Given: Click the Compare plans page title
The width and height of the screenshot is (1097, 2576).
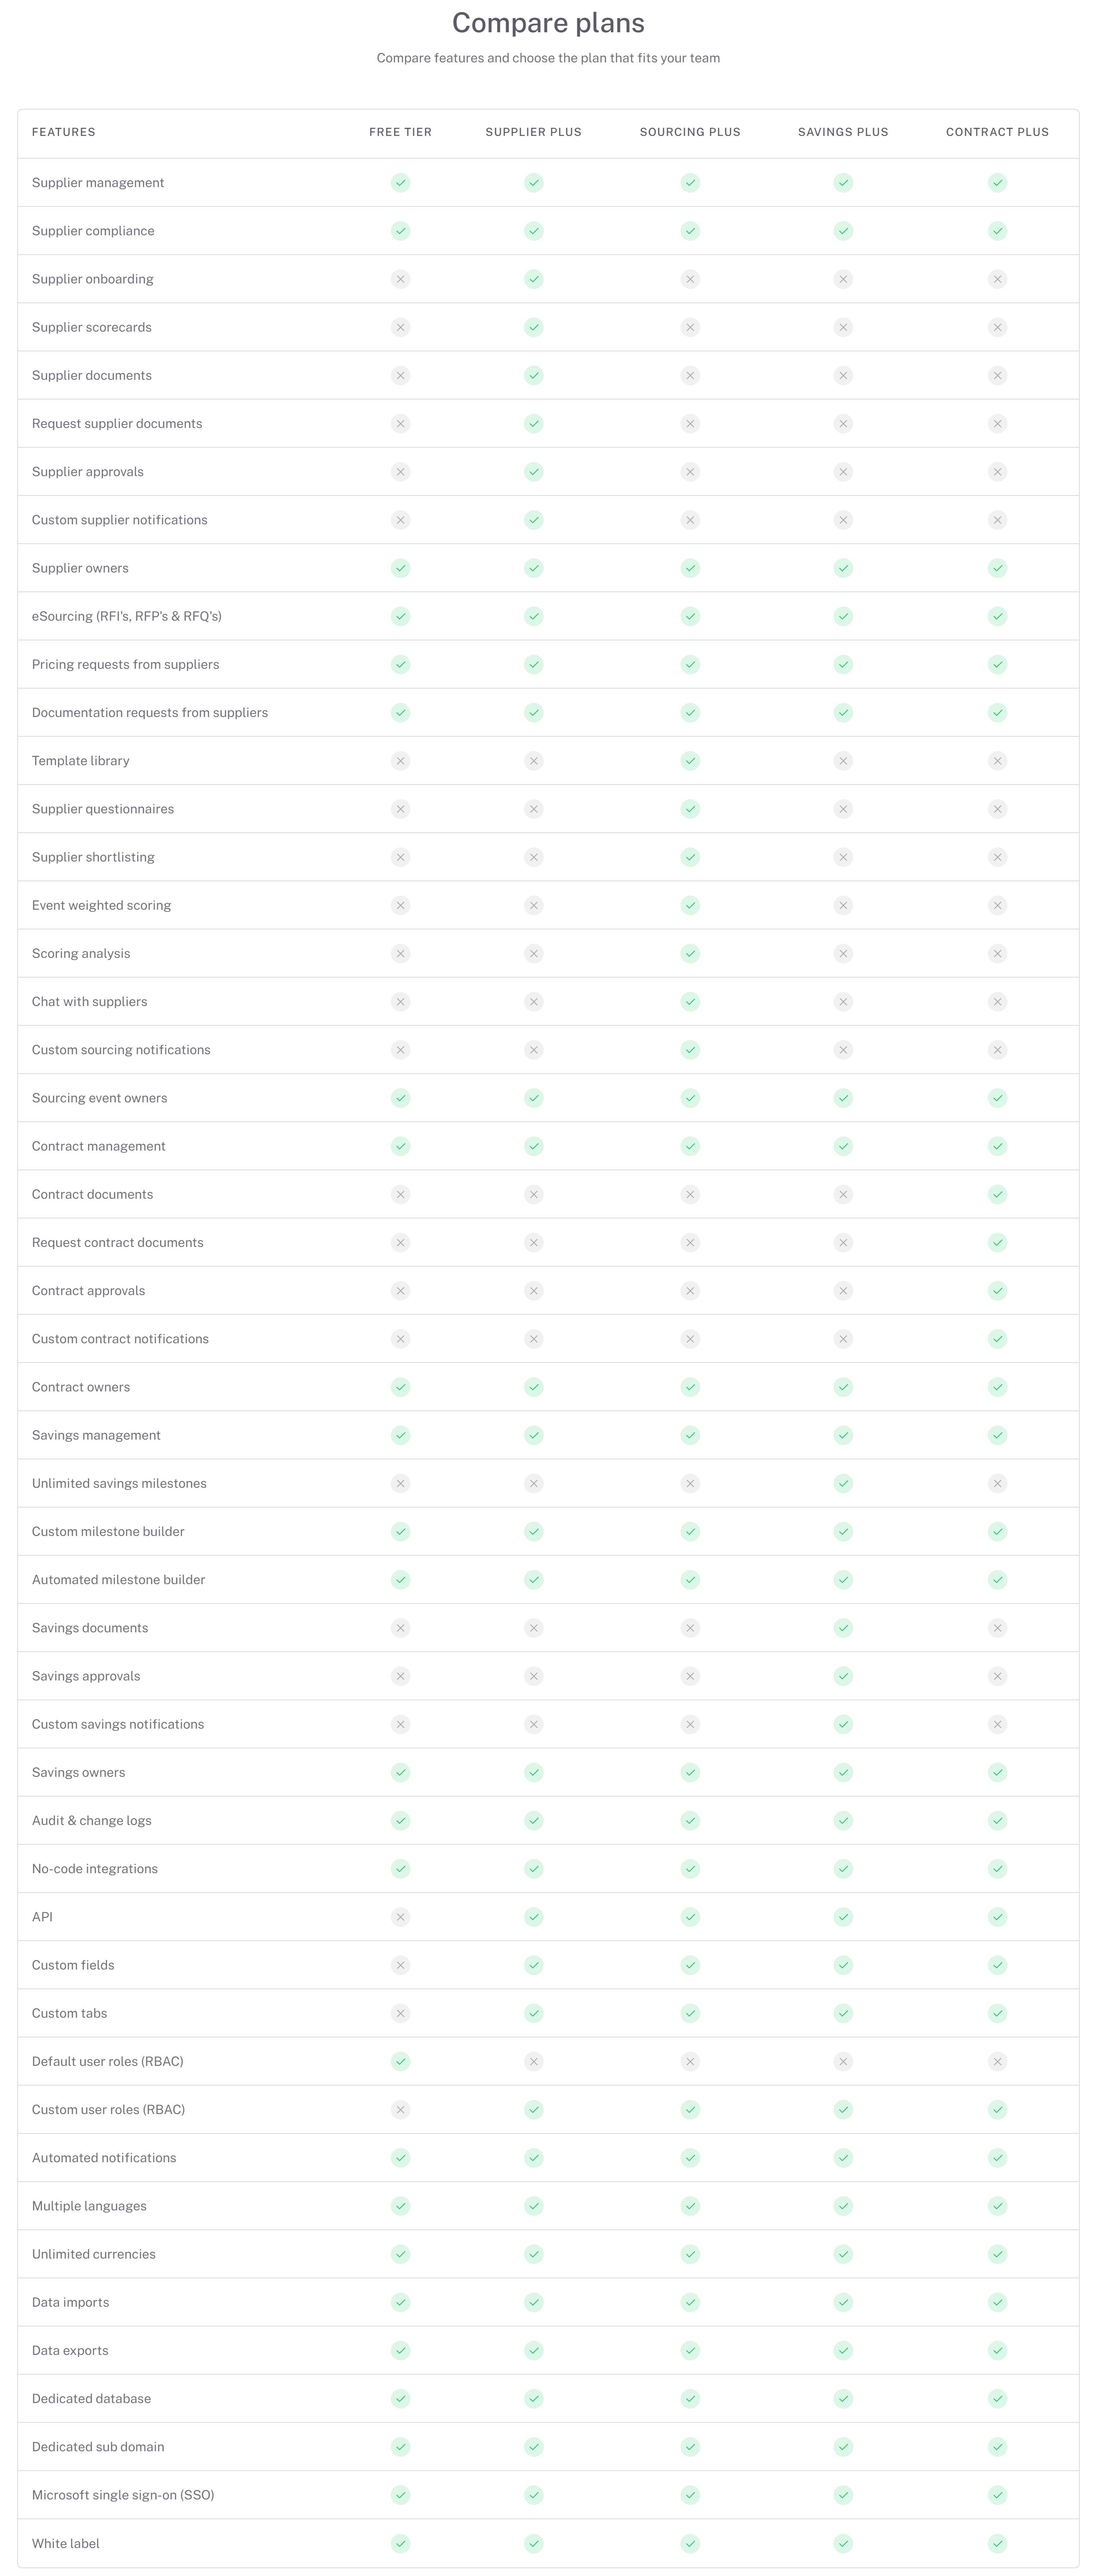Looking at the screenshot, I should pos(548,23).
